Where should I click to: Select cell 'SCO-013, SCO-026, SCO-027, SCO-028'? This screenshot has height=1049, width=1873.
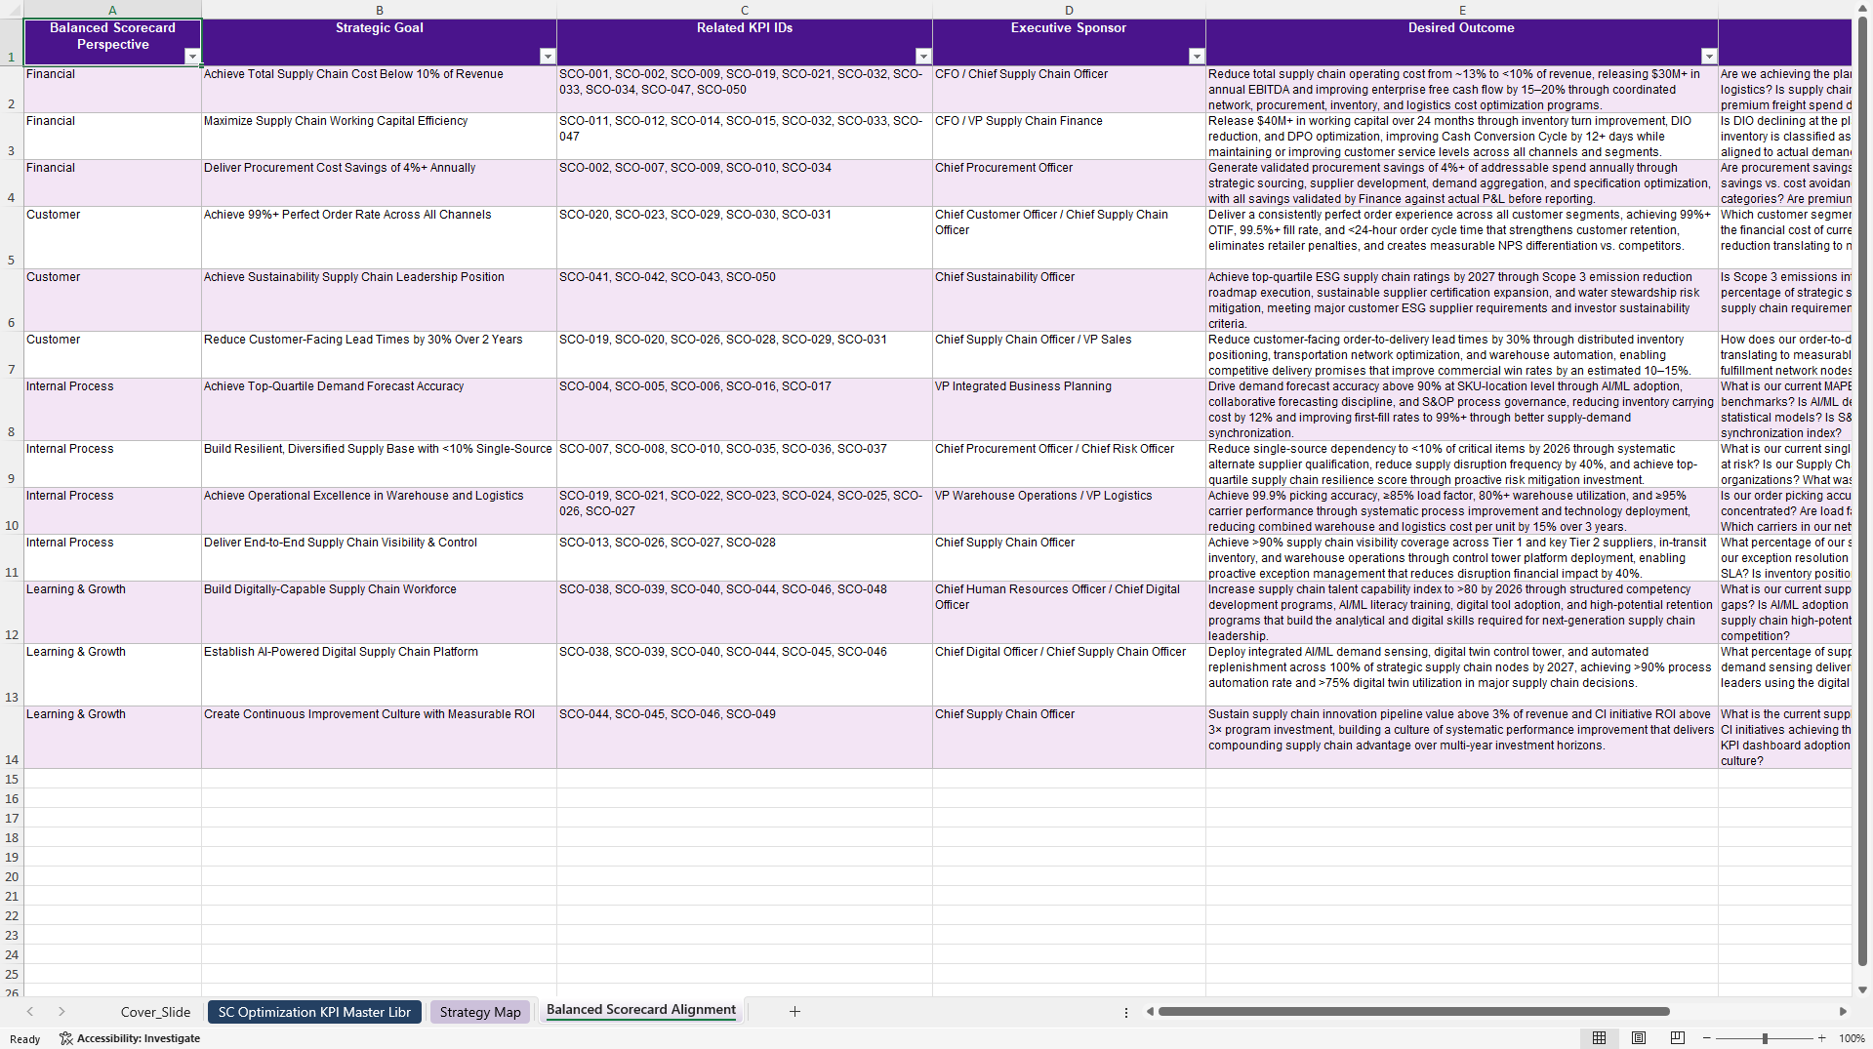click(745, 557)
